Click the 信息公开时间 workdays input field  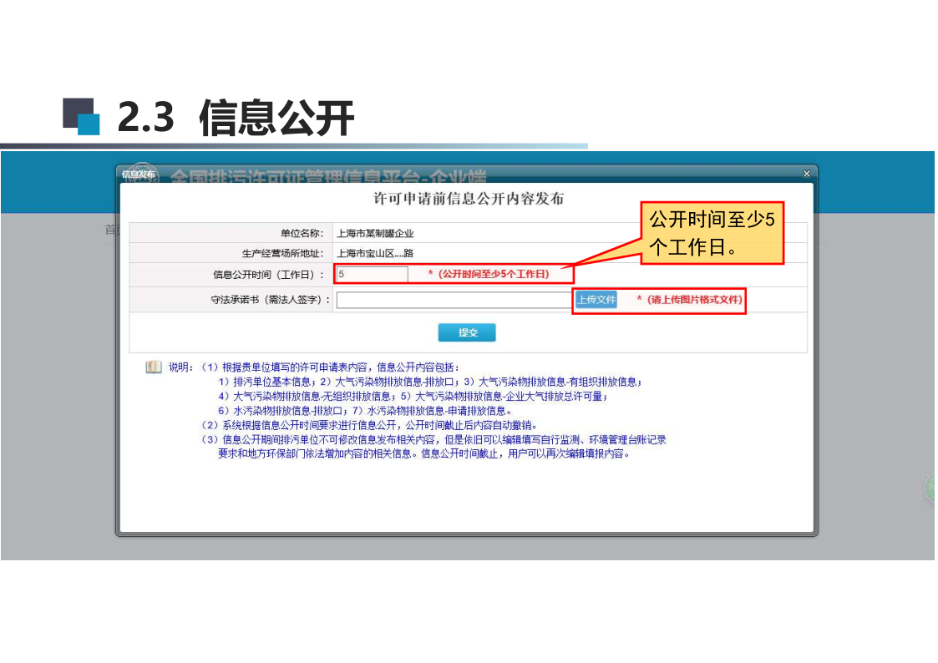372,275
